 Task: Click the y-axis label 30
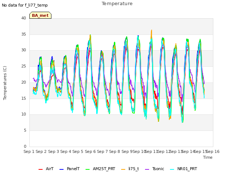tap(23, 50)
